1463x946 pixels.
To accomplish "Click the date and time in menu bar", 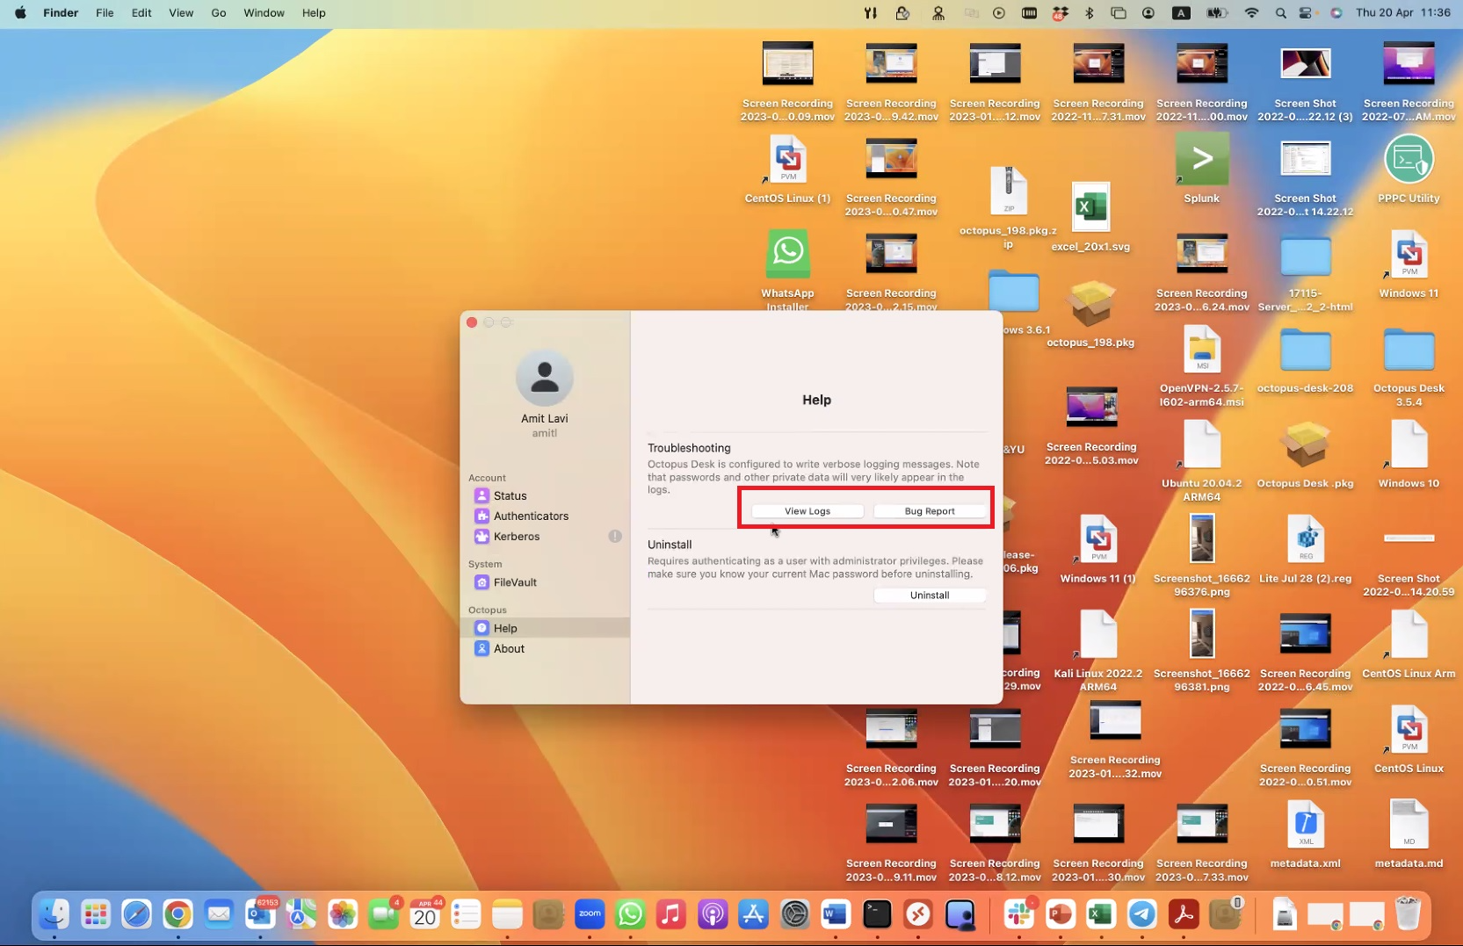I will pyautogui.click(x=1403, y=12).
